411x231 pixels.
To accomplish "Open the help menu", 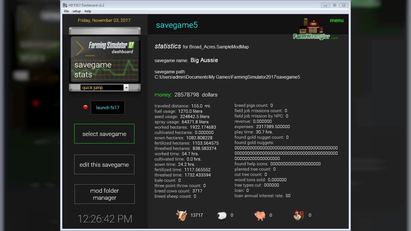I will [88, 11].
